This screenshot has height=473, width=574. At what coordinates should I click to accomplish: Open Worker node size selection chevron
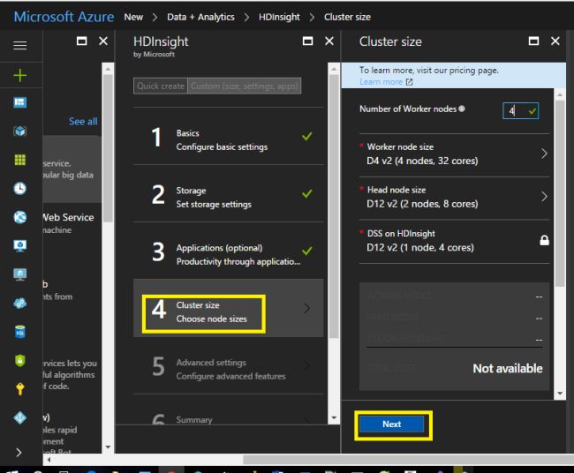point(544,154)
